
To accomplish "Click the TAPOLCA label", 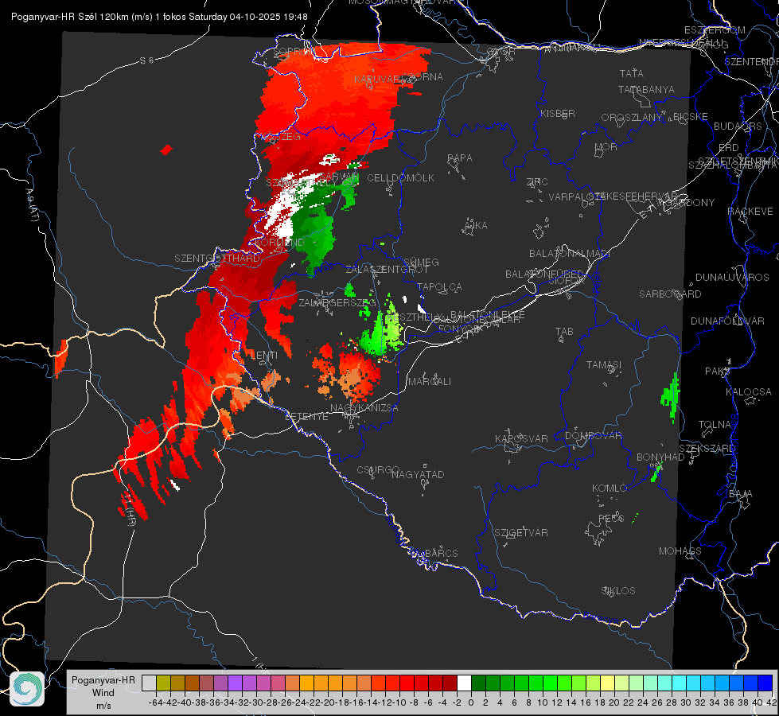I will (x=439, y=286).
